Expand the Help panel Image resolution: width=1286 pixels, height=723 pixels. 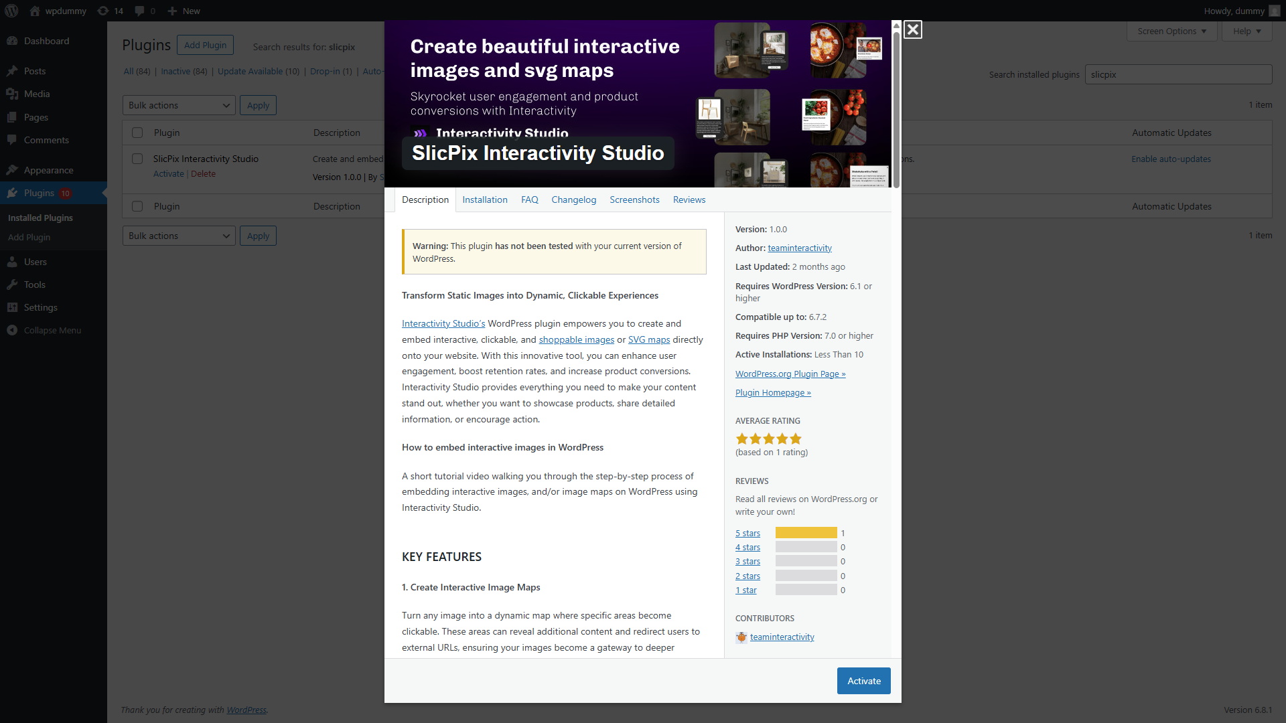tap(1246, 31)
